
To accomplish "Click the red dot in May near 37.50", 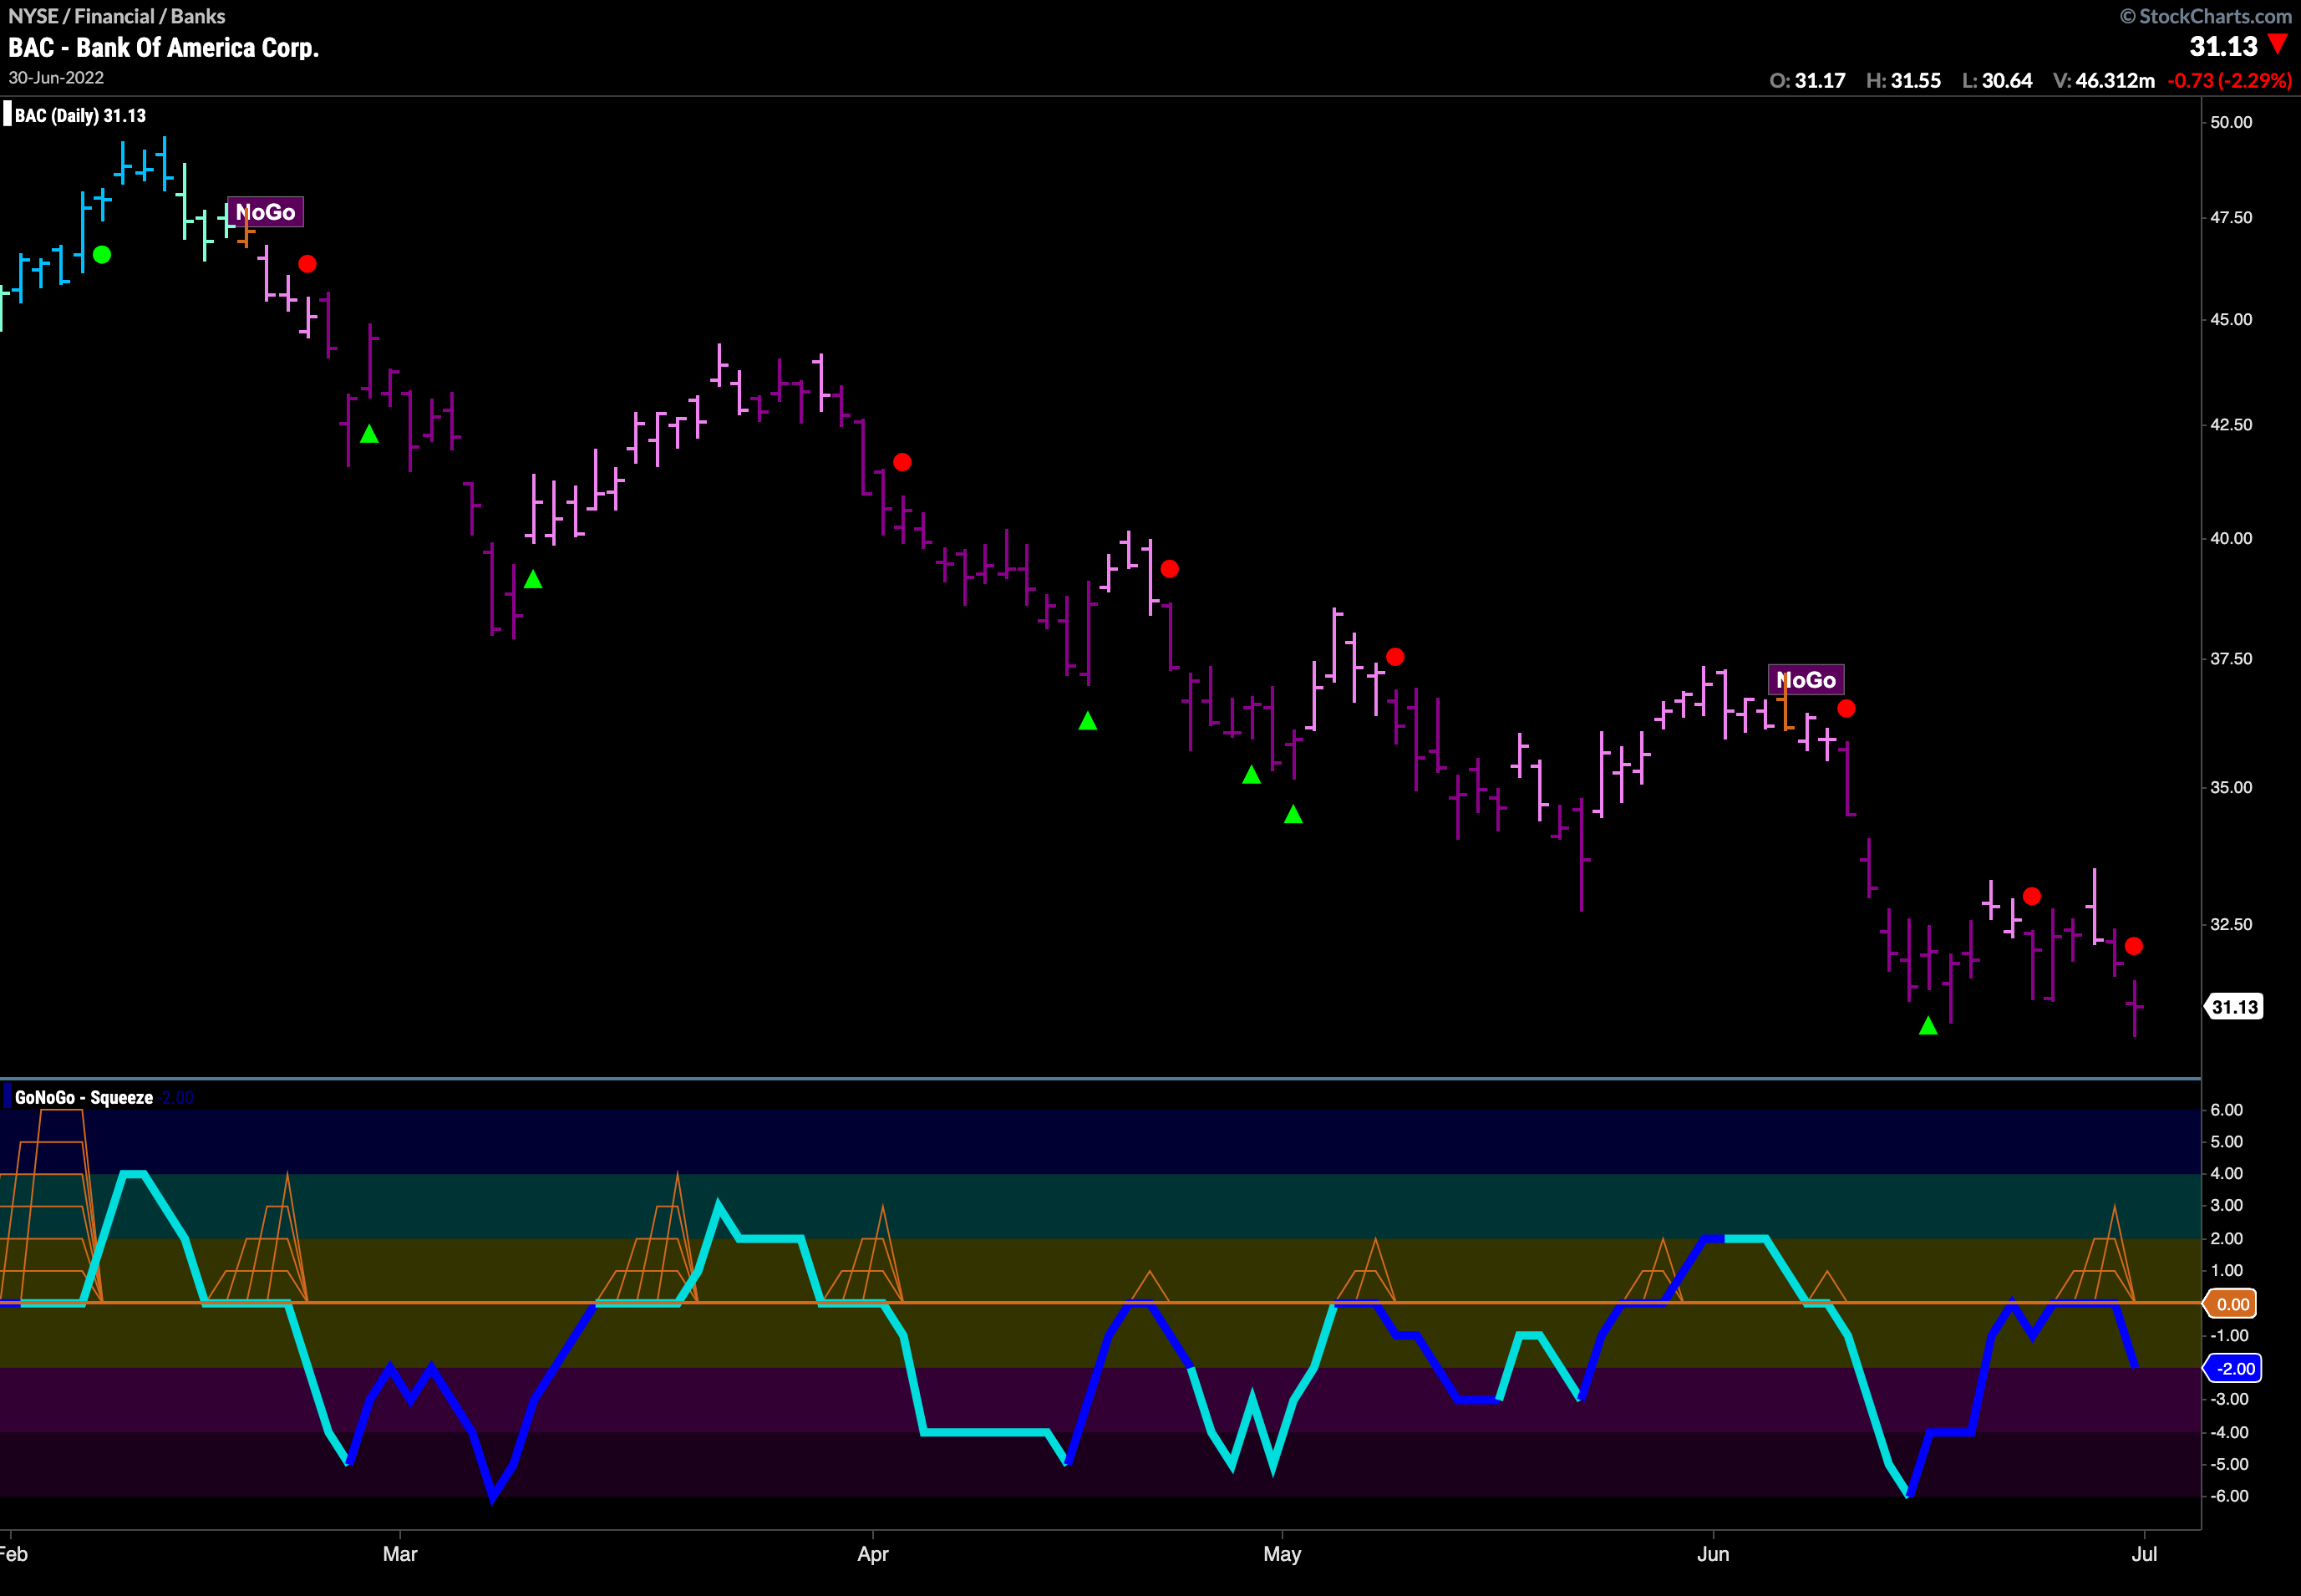I will (x=1395, y=657).
